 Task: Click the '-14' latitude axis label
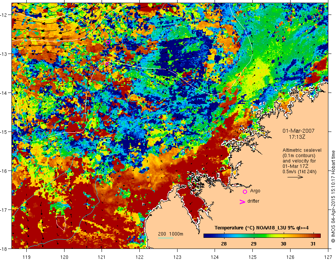click(x=4, y=93)
